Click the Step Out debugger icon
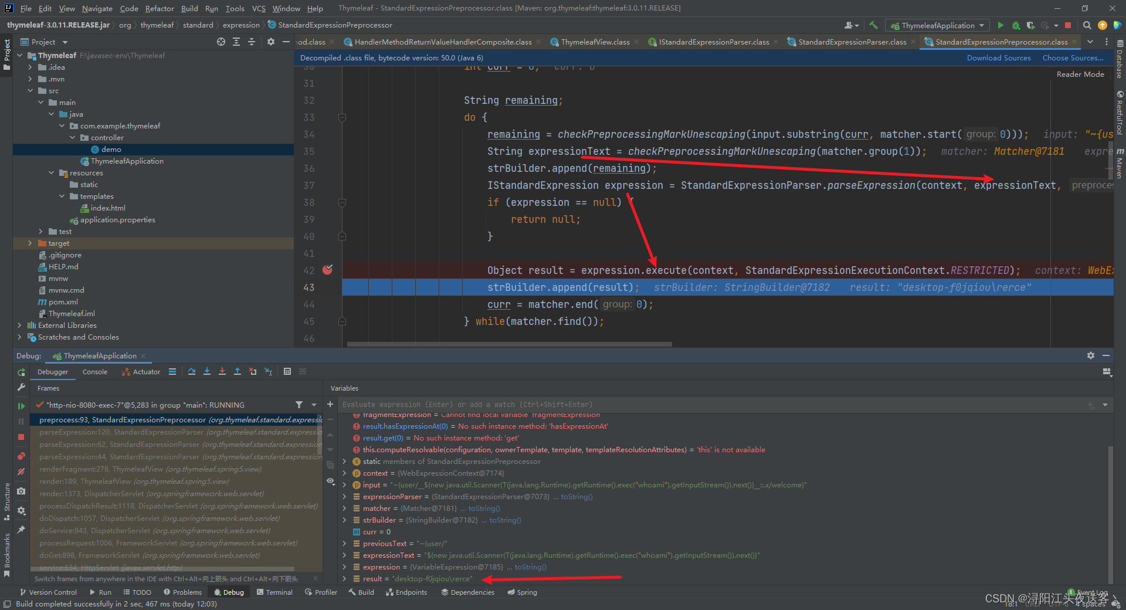Image resolution: width=1126 pixels, height=610 pixels. tap(238, 371)
